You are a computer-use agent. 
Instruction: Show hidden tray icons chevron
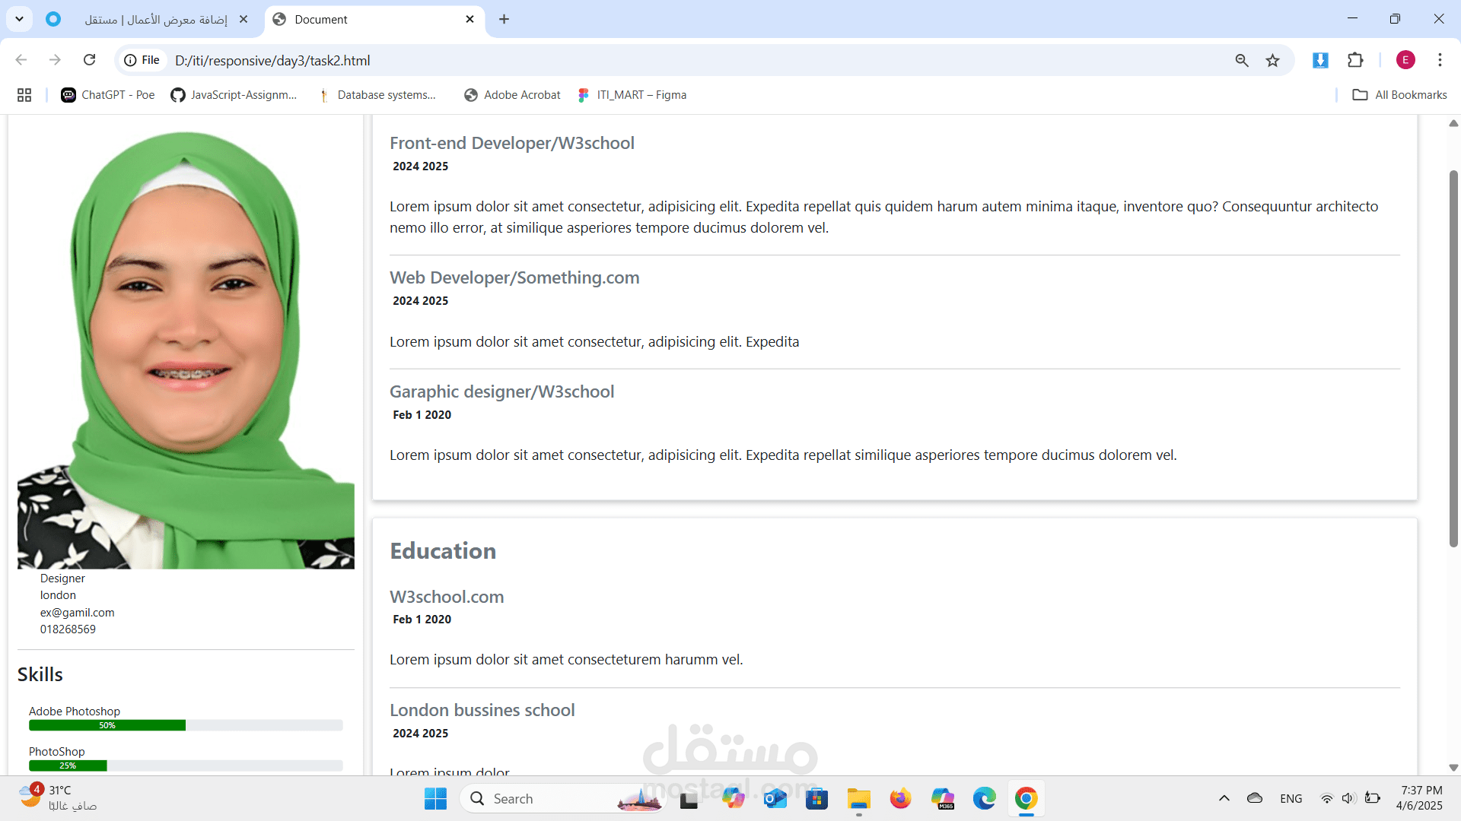pos(1224,798)
